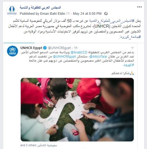The height and width of the screenshot is (149, 147).
Task: Open the three-dot post options menu
Action: pos(139,7)
